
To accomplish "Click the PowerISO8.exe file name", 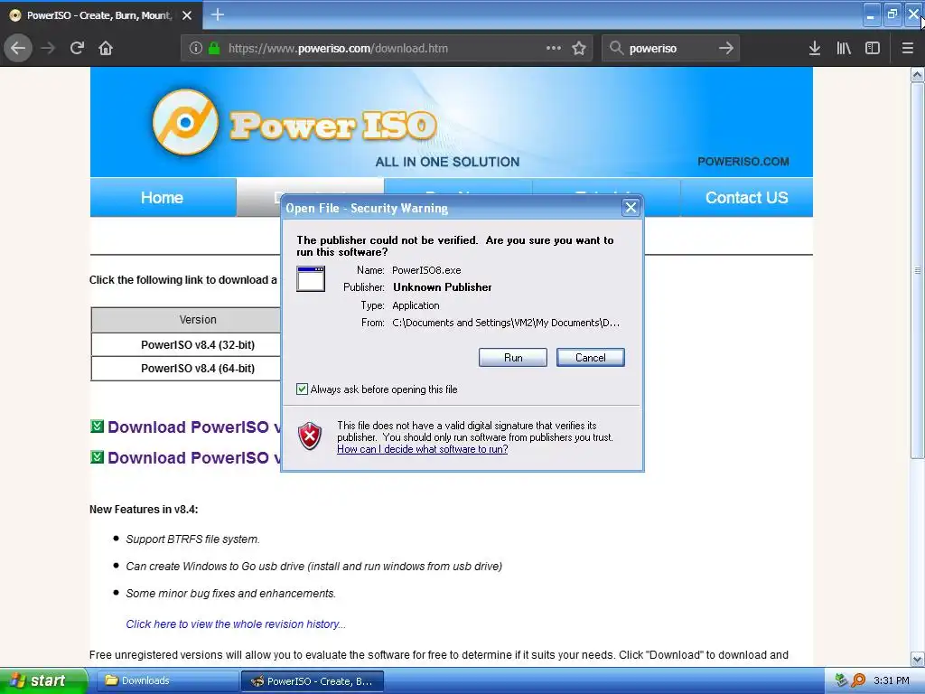I will 426,270.
